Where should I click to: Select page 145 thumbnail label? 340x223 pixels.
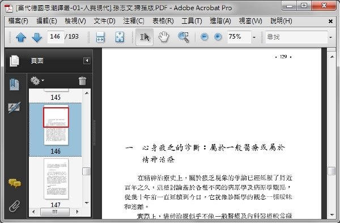[56, 97]
